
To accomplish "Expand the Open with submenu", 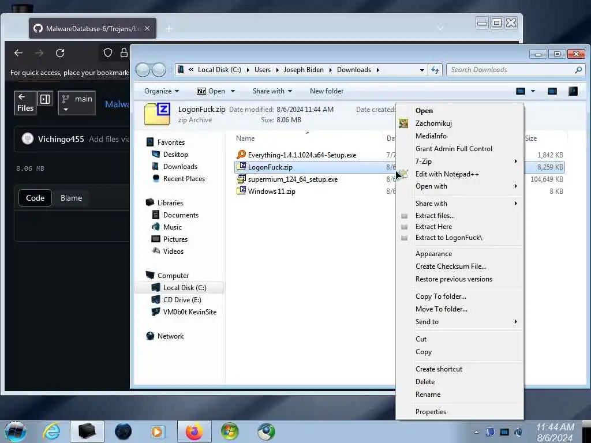I will [x=460, y=186].
